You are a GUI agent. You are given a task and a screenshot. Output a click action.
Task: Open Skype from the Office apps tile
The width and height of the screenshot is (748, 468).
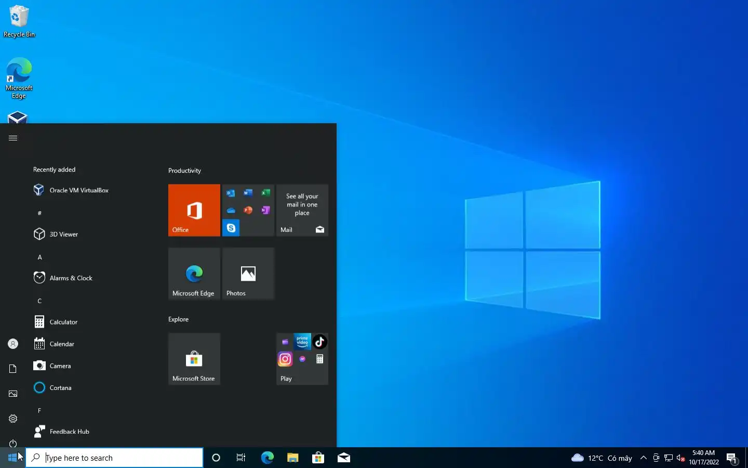[231, 228]
